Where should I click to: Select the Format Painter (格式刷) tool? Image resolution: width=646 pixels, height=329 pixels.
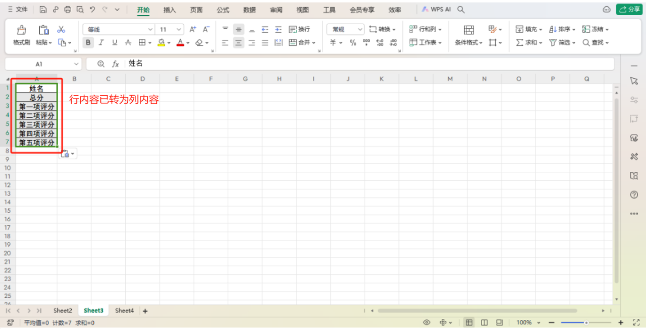click(22, 35)
